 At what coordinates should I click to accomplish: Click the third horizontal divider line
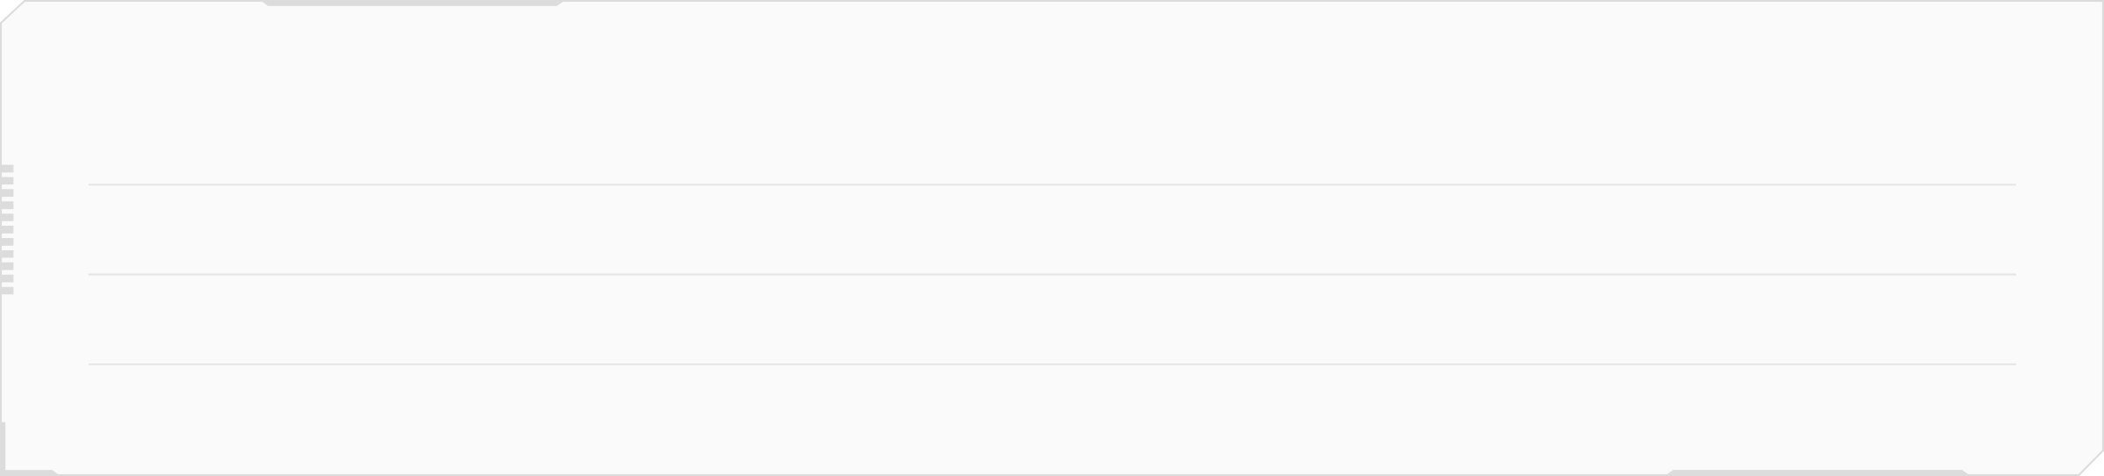(1052, 364)
